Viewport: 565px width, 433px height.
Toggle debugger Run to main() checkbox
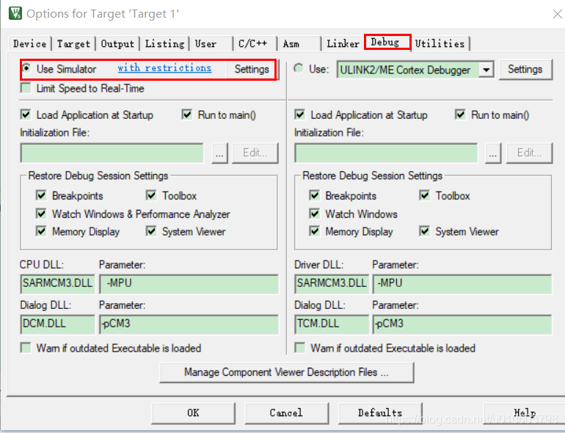pos(460,115)
